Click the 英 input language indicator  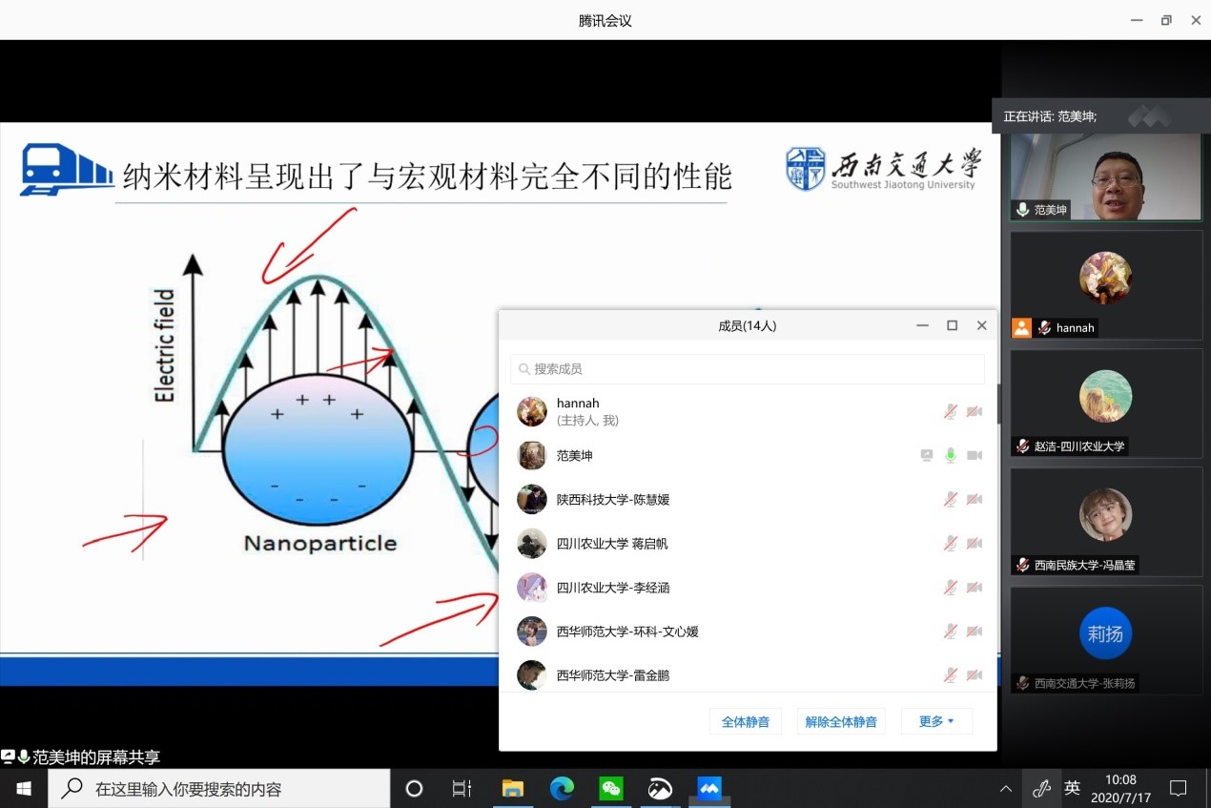coord(1072,788)
